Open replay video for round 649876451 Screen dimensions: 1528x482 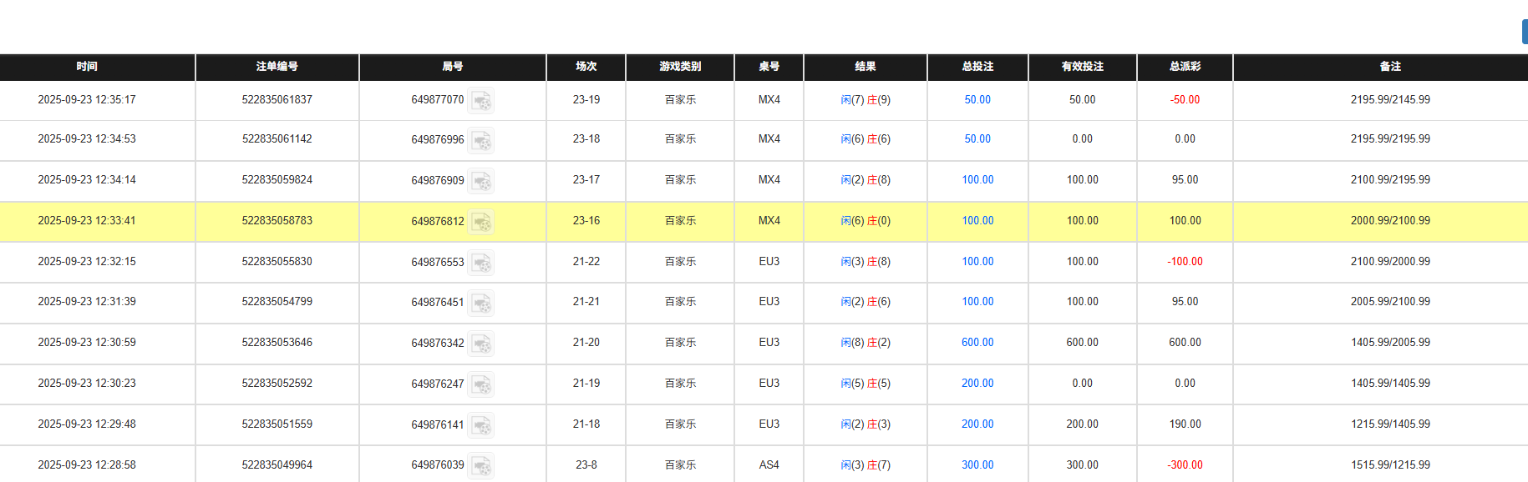[x=482, y=303]
